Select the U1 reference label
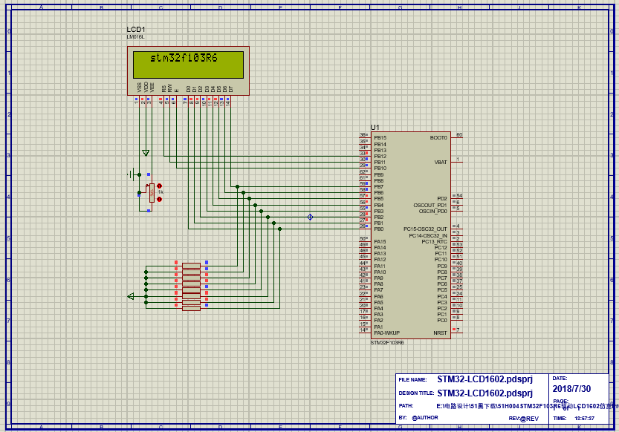 tap(375, 128)
